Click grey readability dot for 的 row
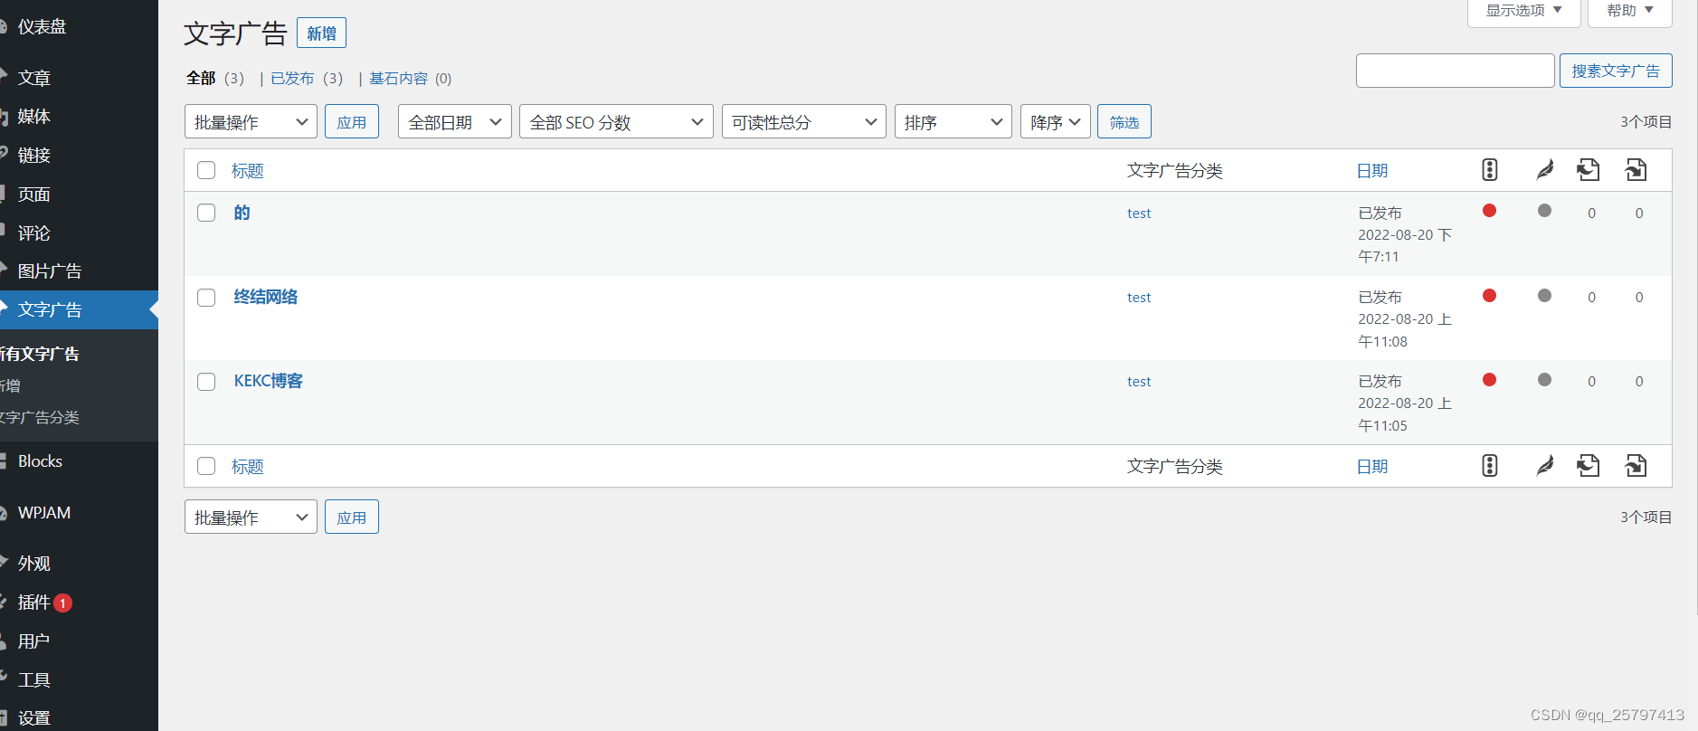Image resolution: width=1698 pixels, height=731 pixels. point(1545,211)
